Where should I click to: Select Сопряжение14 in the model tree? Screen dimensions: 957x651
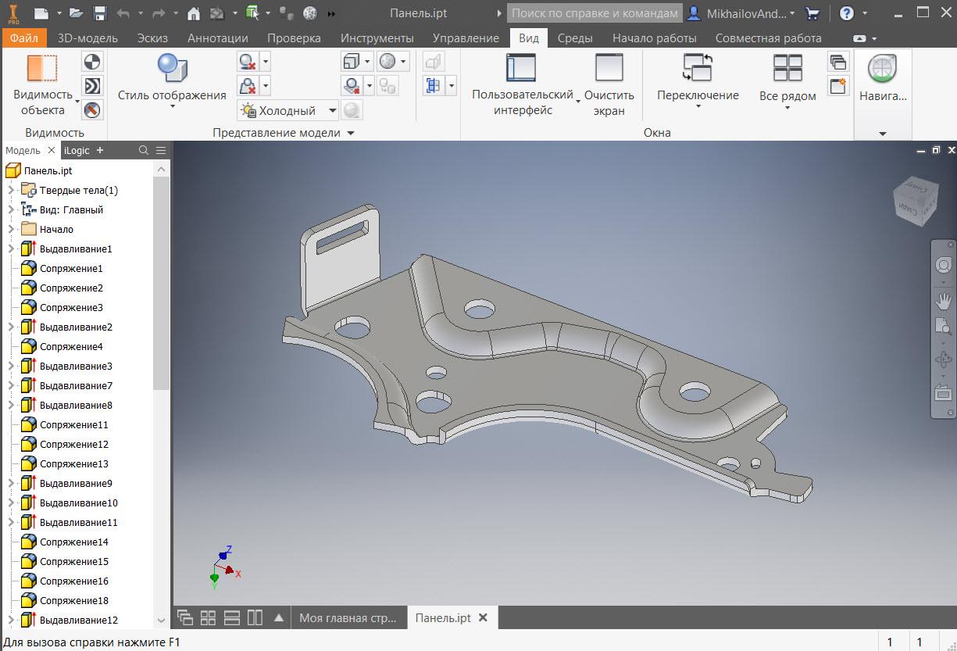click(x=73, y=542)
